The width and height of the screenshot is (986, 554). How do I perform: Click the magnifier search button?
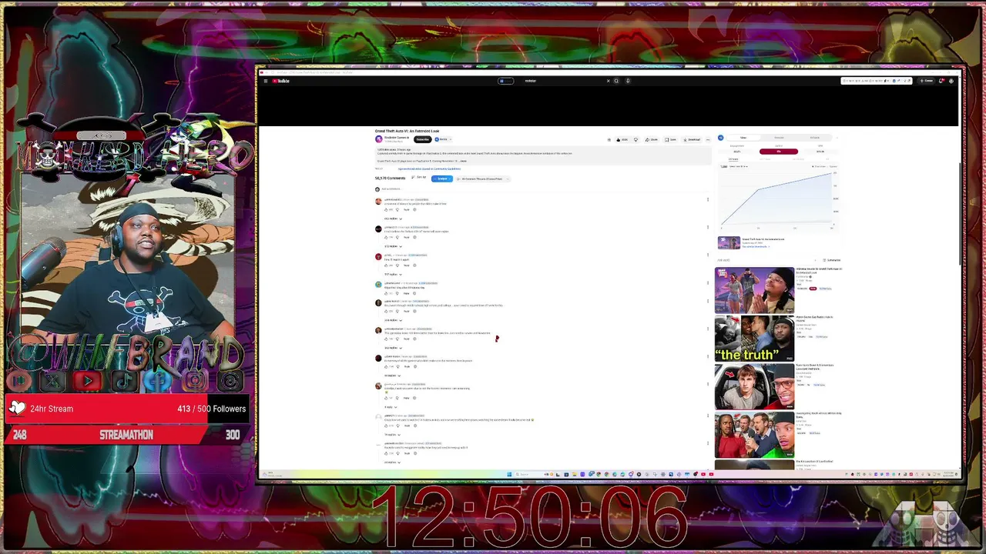coord(616,81)
